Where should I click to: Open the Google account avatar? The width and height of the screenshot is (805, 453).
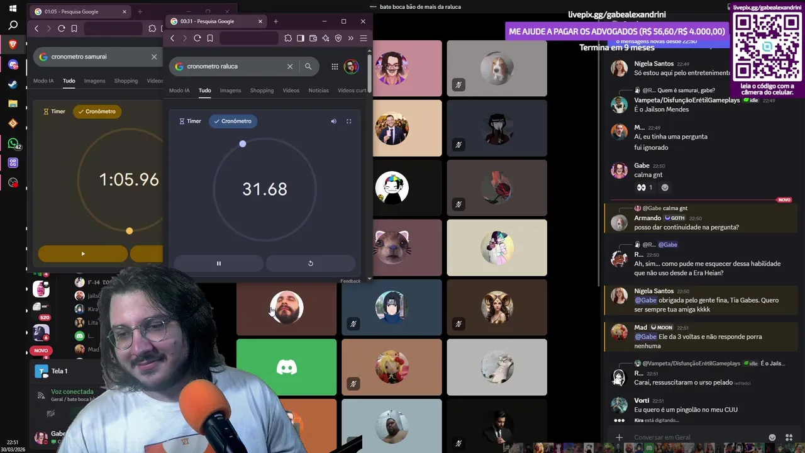351,66
